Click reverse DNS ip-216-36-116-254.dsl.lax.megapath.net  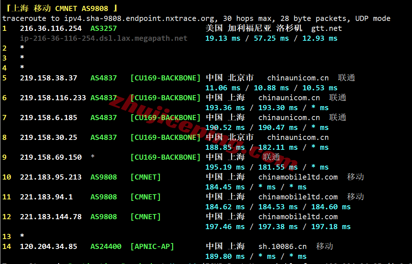pyautogui.click(x=104, y=39)
